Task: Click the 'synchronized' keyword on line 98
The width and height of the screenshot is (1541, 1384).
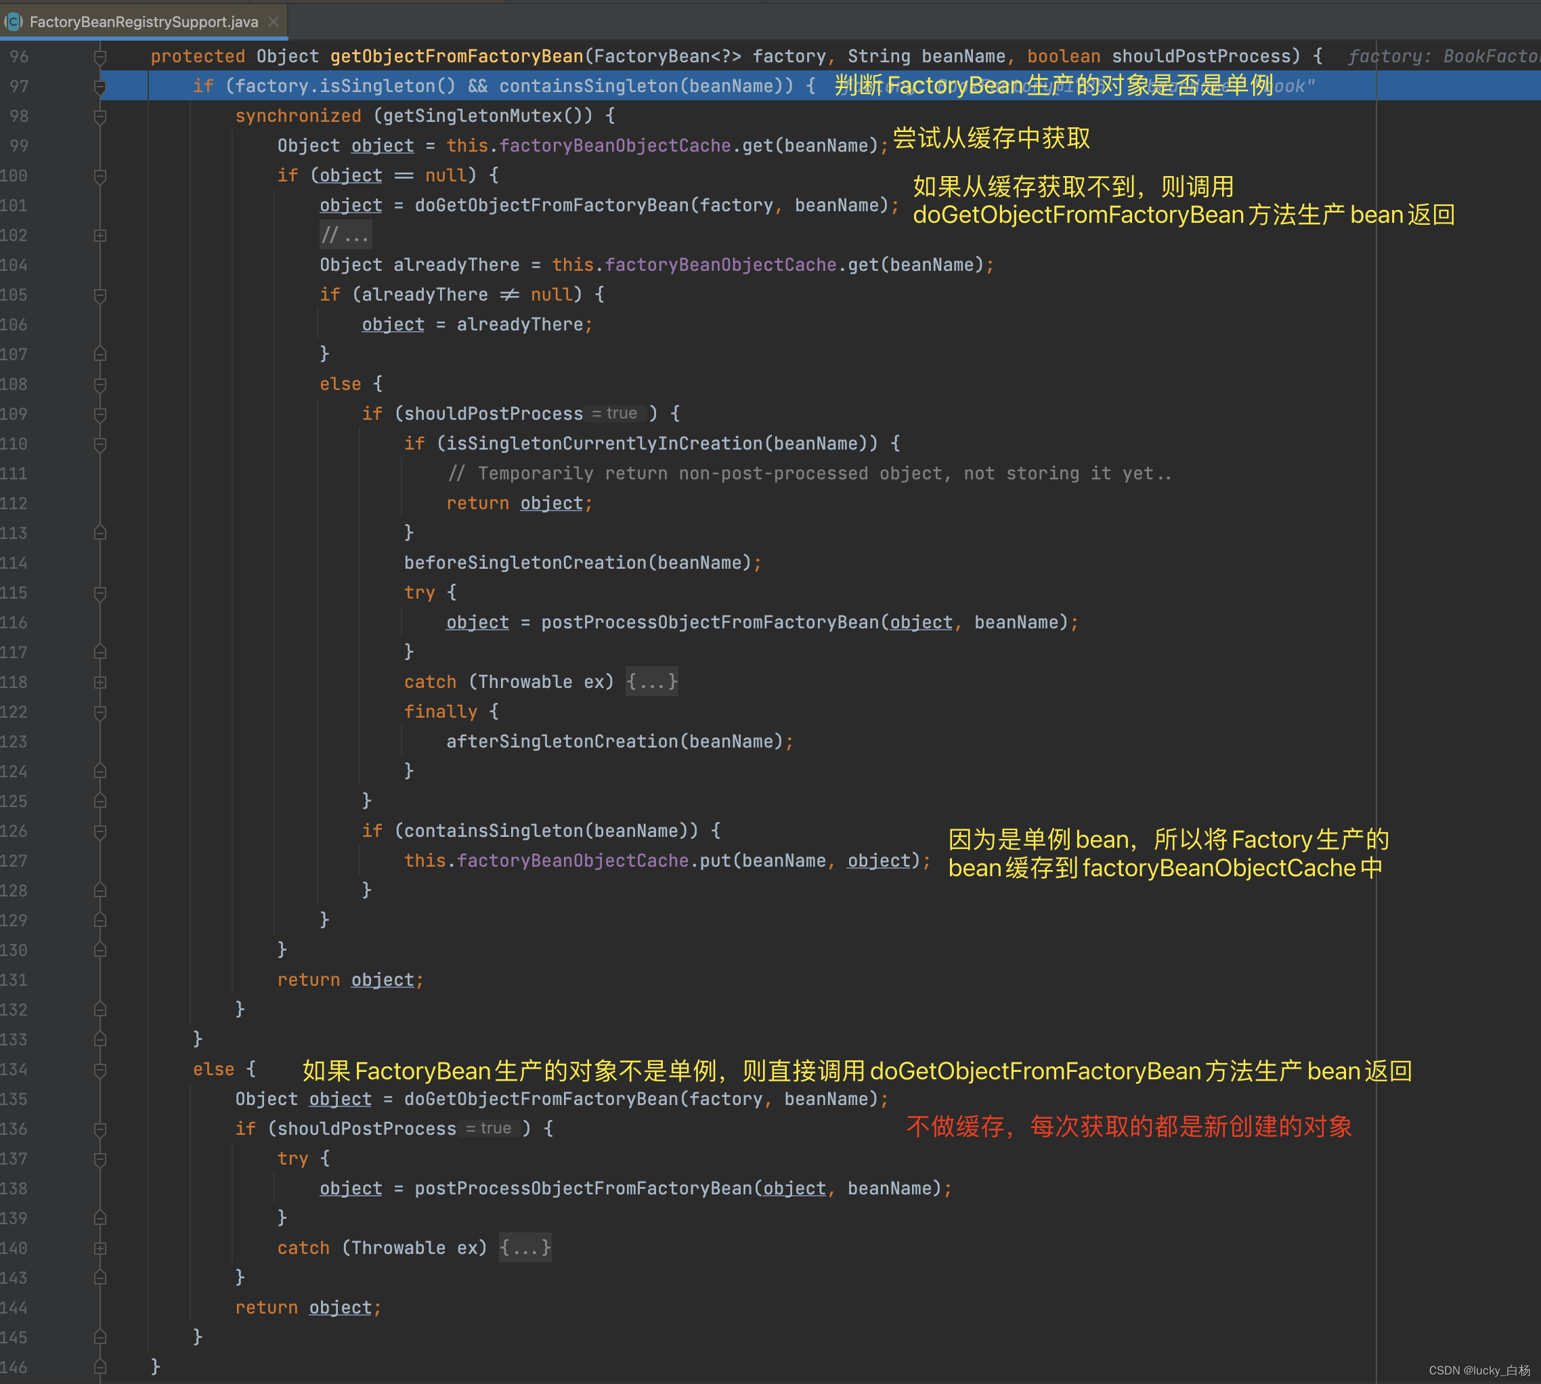Action: tap(298, 116)
